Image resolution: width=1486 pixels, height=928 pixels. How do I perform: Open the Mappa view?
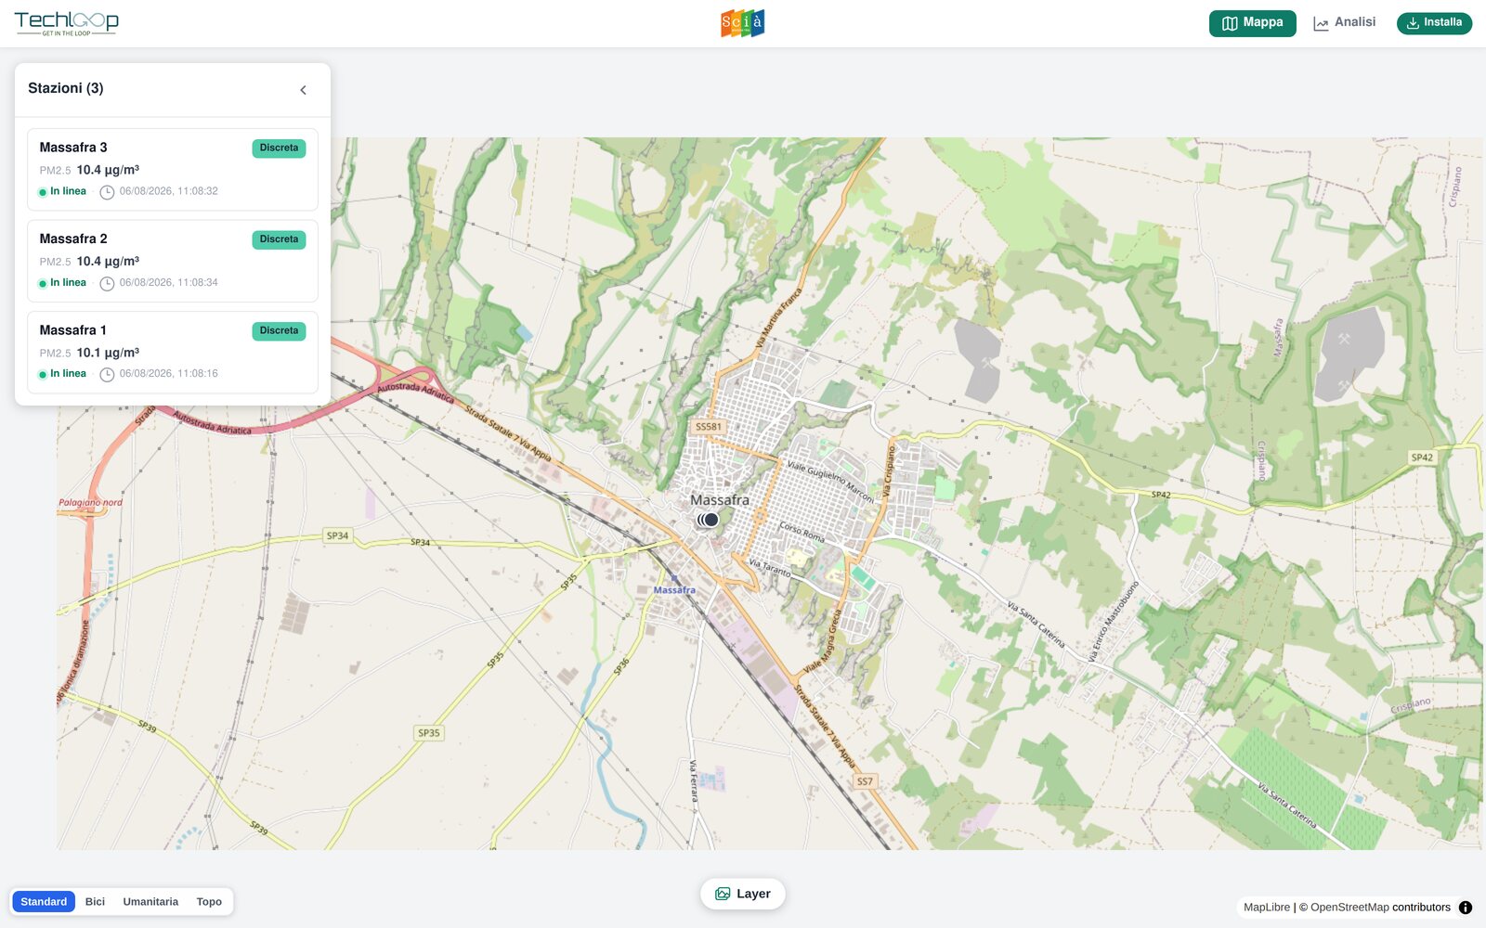click(x=1252, y=23)
